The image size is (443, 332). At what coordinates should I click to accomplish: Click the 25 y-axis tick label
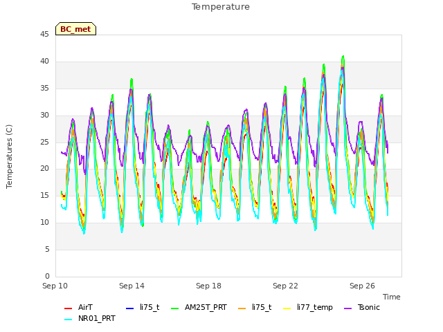(x=44, y=142)
